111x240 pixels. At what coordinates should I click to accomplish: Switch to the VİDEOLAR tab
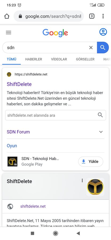pyautogui.click(x=59, y=59)
